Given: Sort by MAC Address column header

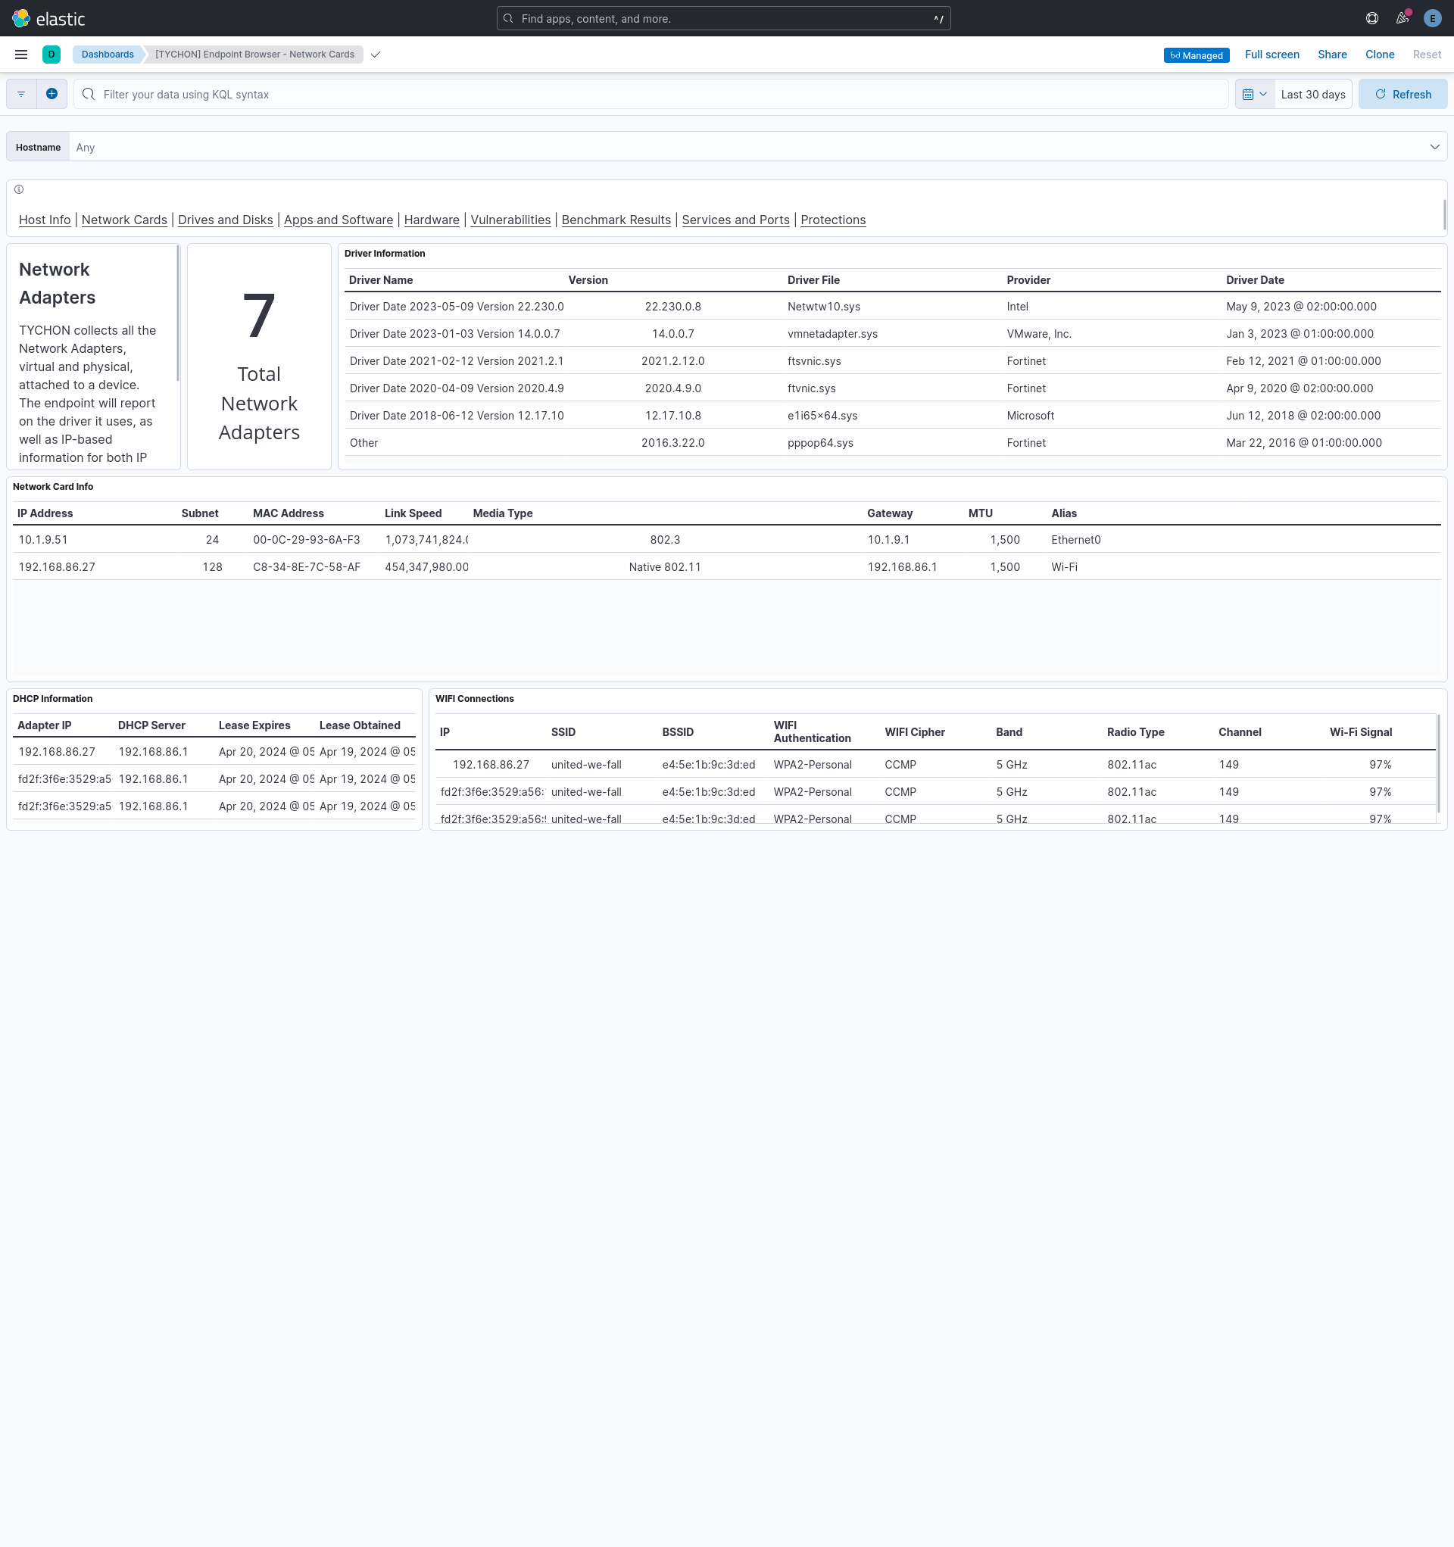Looking at the screenshot, I should tap(288, 513).
